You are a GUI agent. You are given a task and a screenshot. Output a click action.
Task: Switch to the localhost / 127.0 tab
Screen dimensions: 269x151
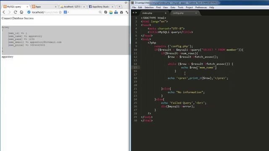pyautogui.click(x=72, y=7)
